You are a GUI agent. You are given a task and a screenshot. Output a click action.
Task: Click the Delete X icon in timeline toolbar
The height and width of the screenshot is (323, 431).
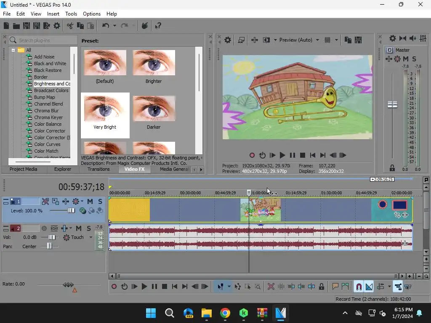(x=271, y=287)
